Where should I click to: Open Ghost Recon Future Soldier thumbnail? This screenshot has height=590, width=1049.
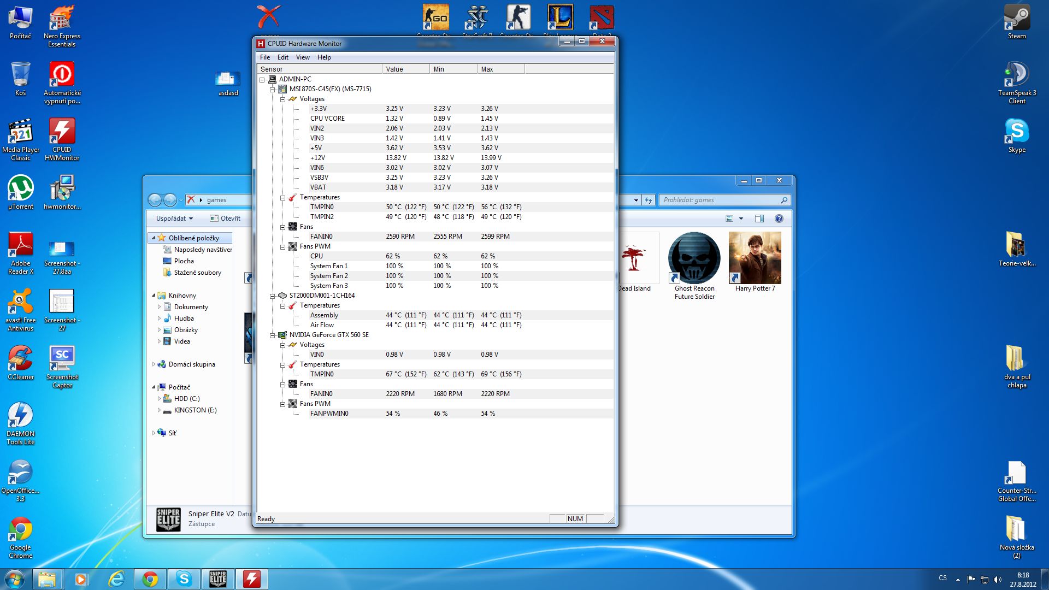[x=694, y=267]
